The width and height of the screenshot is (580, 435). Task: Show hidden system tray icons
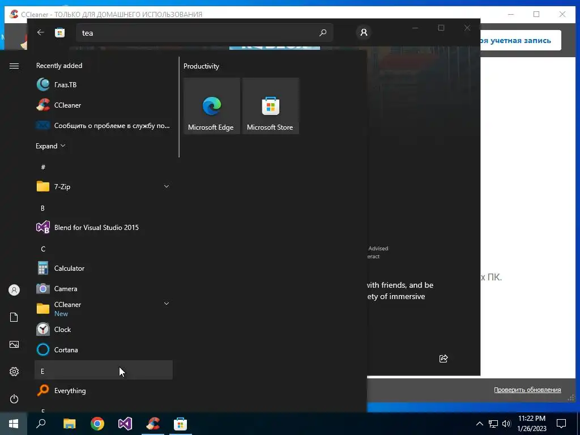tap(479, 424)
